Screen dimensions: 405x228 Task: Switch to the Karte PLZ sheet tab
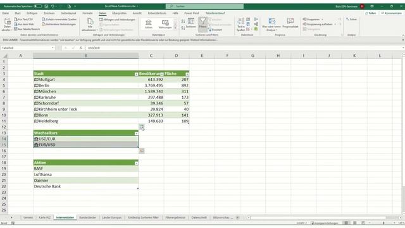[45, 218]
